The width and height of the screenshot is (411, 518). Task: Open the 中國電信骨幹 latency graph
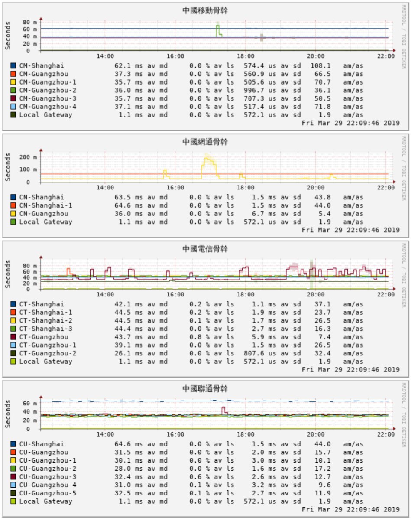pyautogui.click(x=205, y=309)
